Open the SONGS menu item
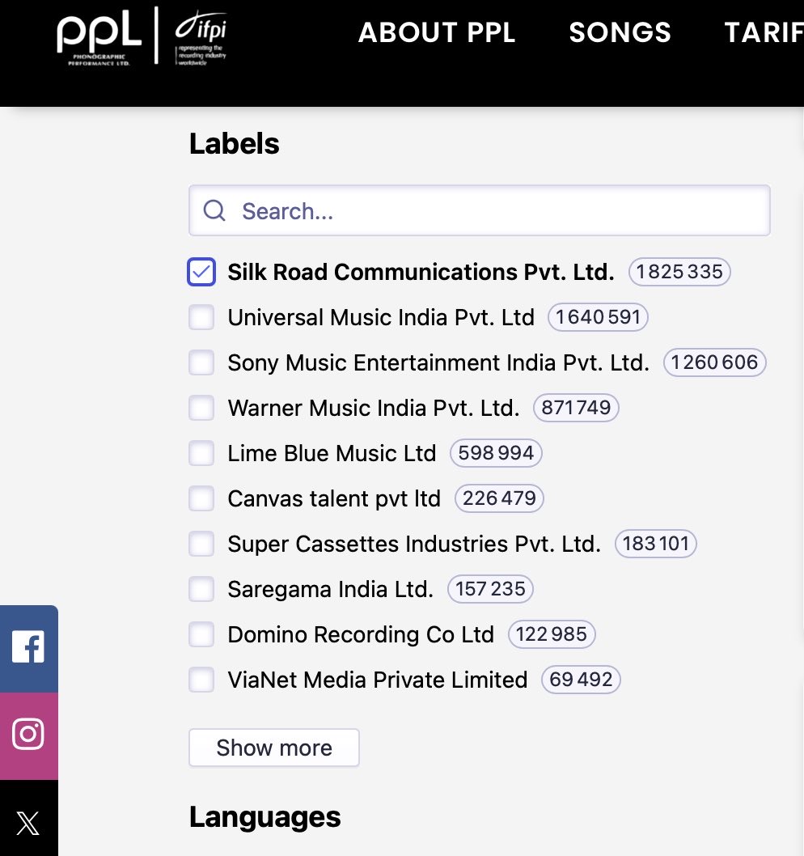Image resolution: width=804 pixels, height=856 pixels. (x=620, y=32)
